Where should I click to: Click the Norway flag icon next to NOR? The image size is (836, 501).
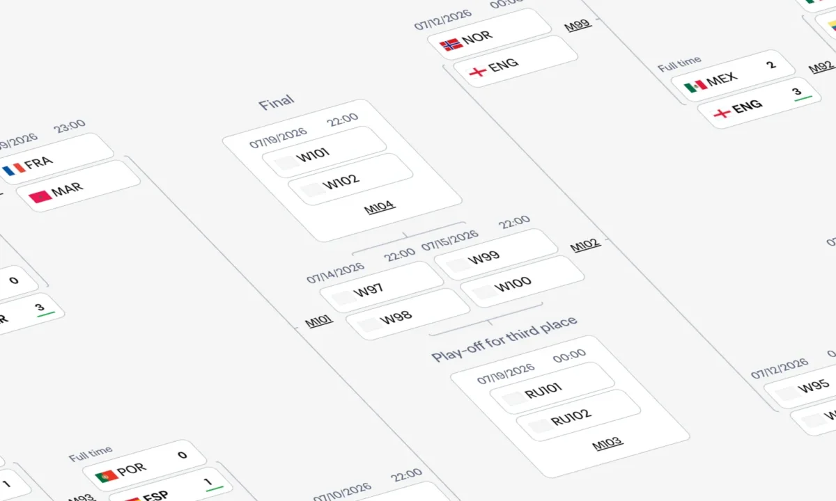tap(451, 45)
